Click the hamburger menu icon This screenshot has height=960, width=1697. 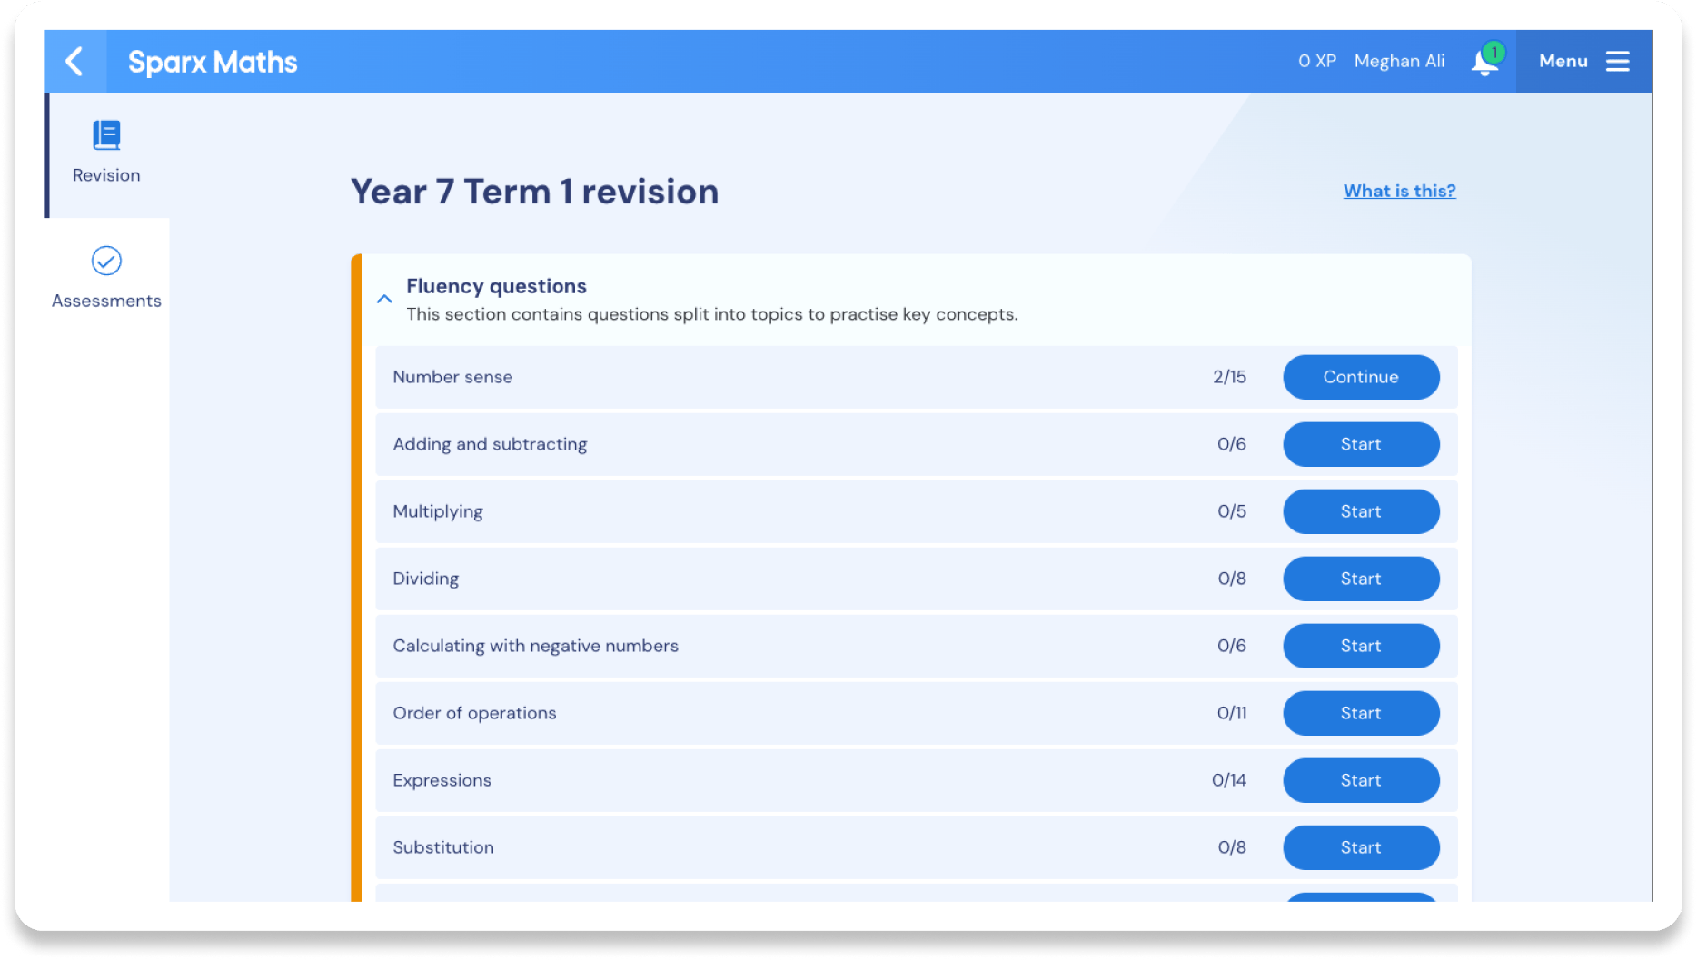pos(1617,62)
